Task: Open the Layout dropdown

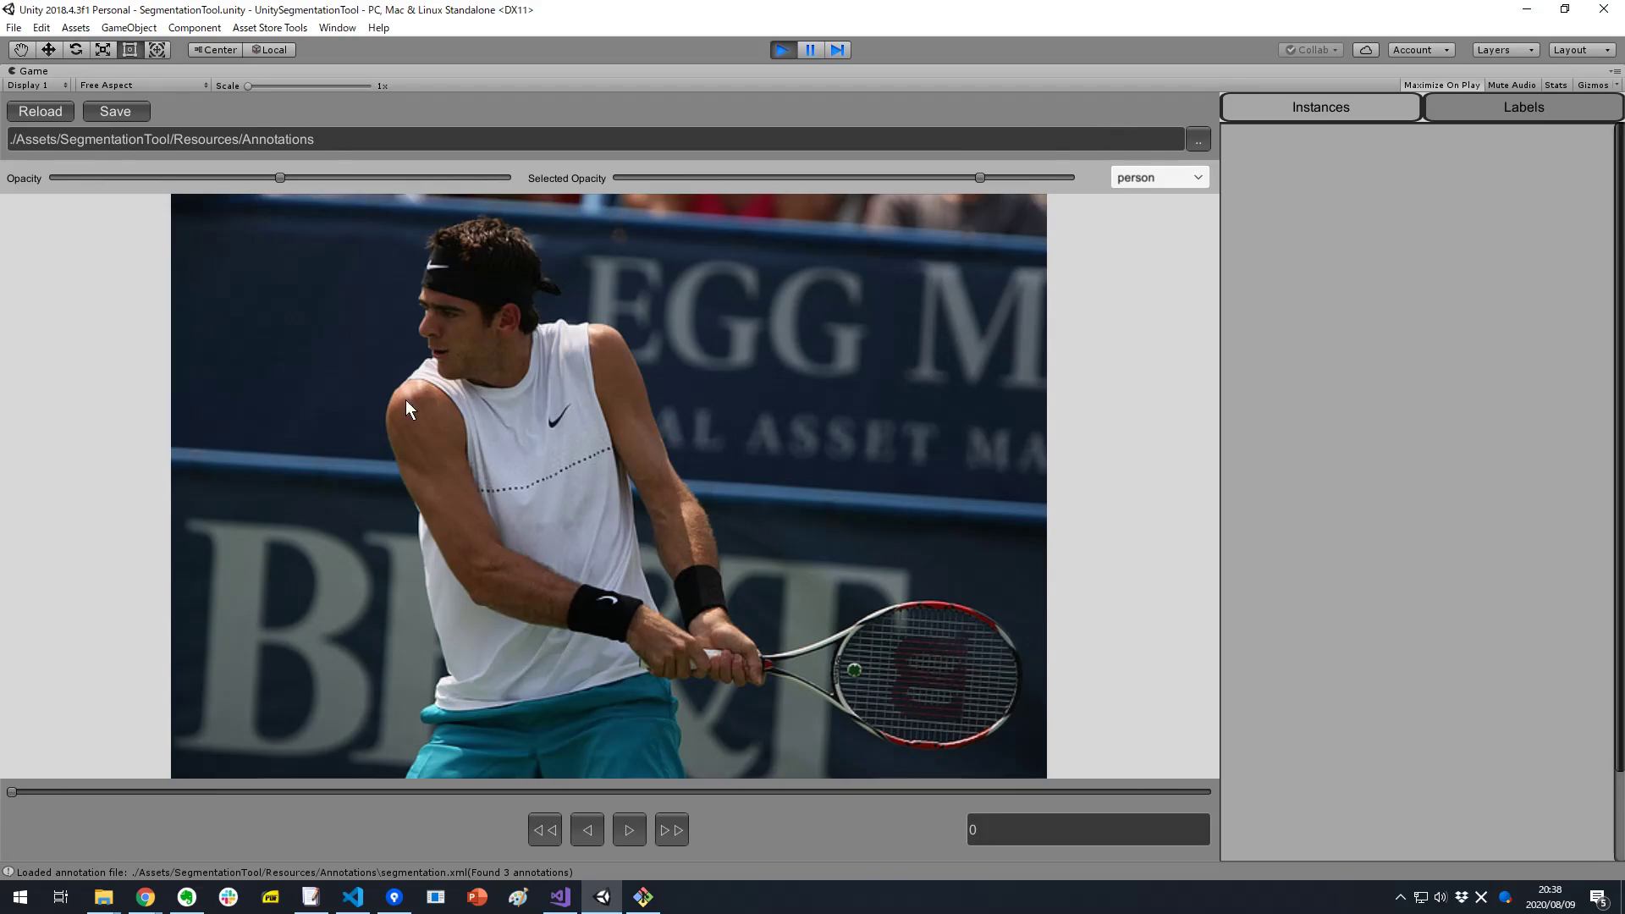Action: coord(1582,50)
